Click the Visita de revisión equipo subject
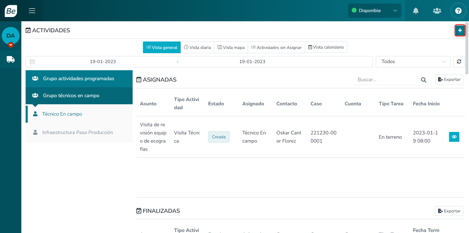The image size is (469, 233). 153,137
